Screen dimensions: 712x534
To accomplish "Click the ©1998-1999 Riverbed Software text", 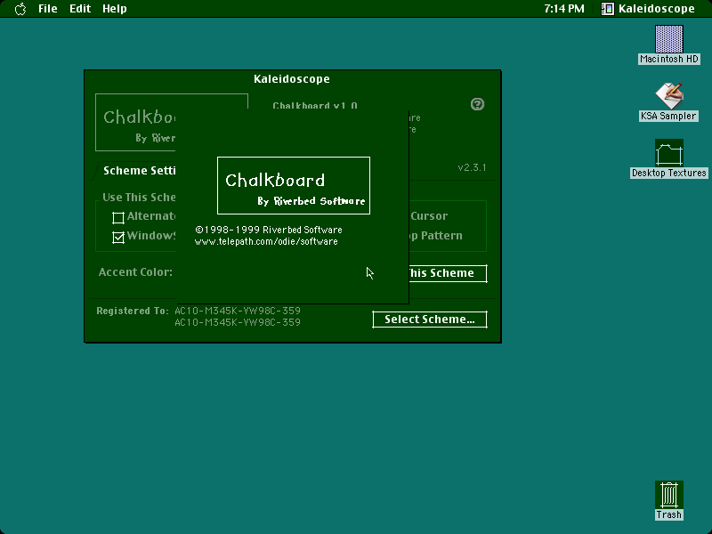I will (x=269, y=230).
